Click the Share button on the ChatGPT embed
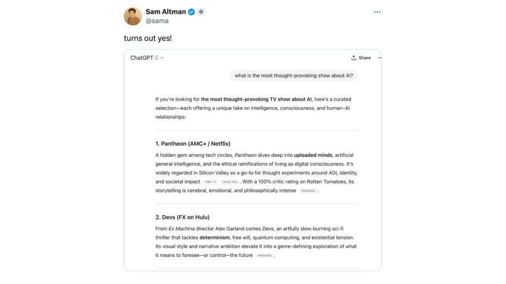 pos(361,57)
